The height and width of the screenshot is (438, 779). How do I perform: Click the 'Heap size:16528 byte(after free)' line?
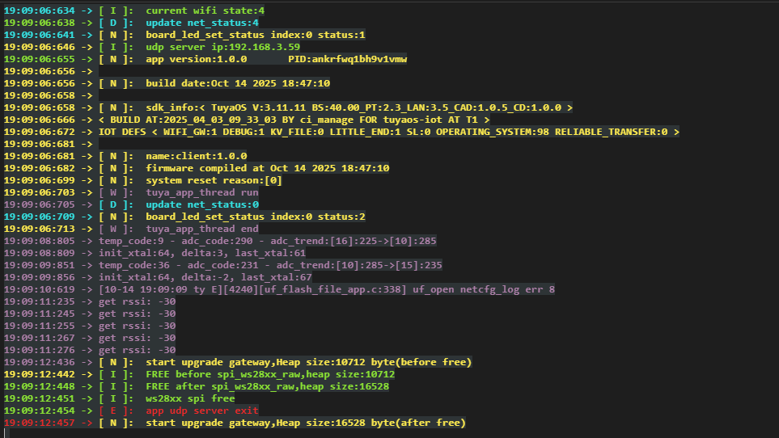pos(305,423)
